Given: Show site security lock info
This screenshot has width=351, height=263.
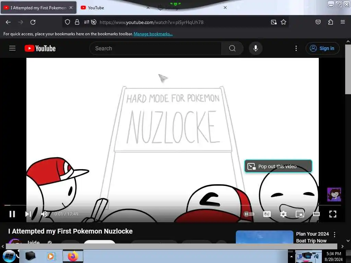Looking at the screenshot, I should click(x=77, y=22).
